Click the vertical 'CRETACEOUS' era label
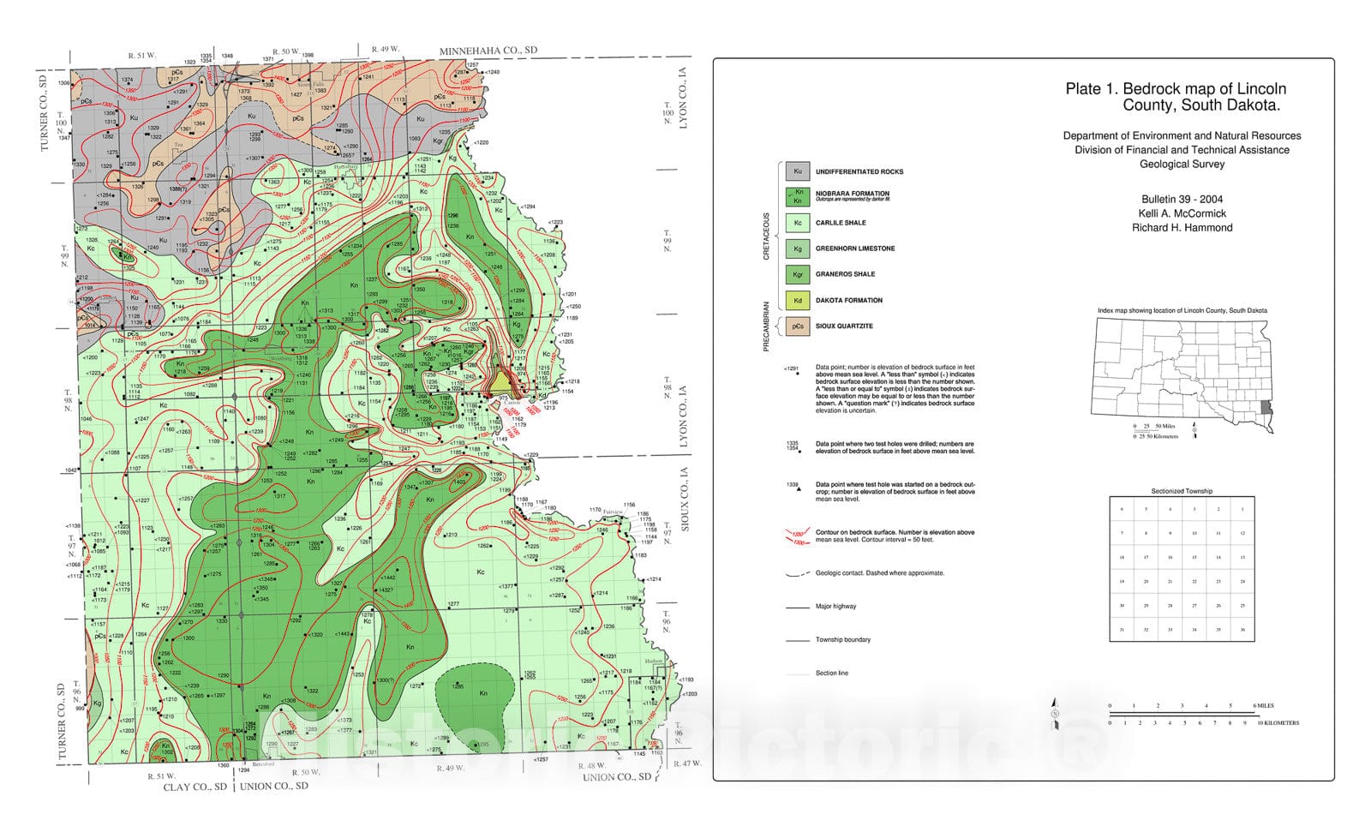The height and width of the screenshot is (838, 1371). coord(766,236)
